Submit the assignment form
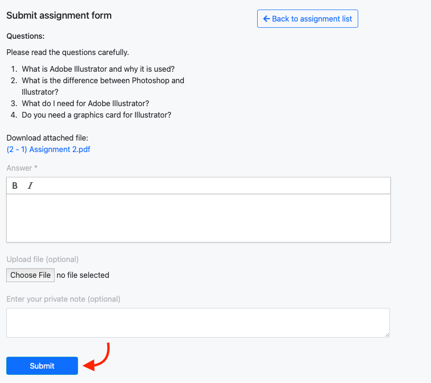Screen dimensions: 431x383 [x=42, y=366]
